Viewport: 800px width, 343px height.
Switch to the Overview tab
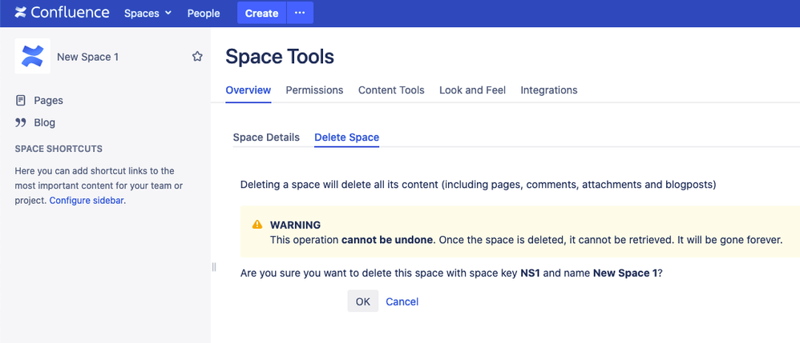pos(248,90)
